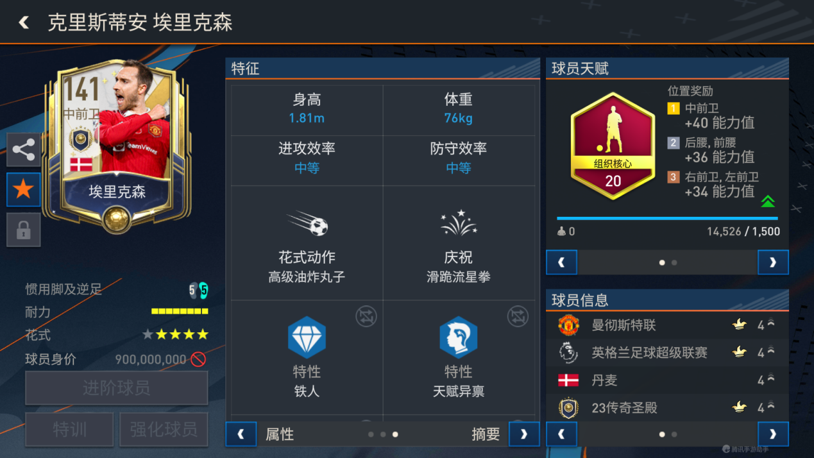Swap the 铁人 trait using its swap icon

click(x=366, y=316)
